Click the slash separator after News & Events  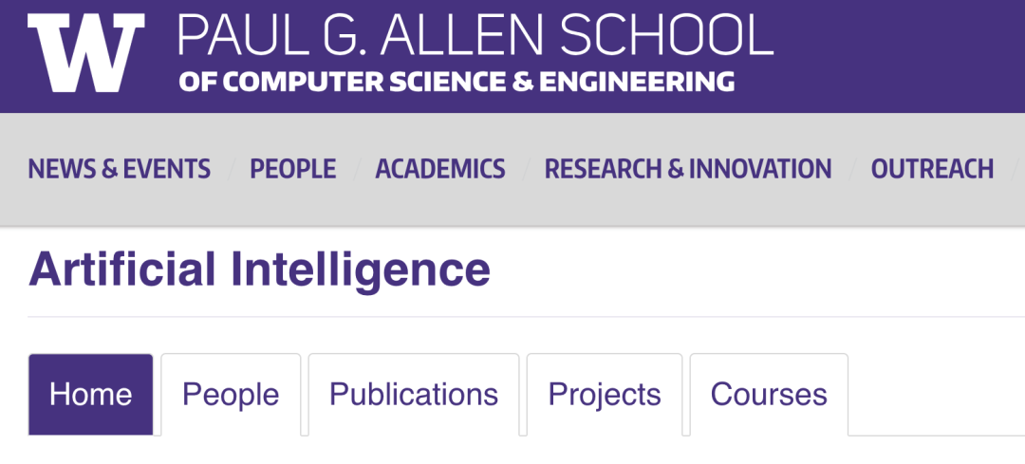coord(230,170)
